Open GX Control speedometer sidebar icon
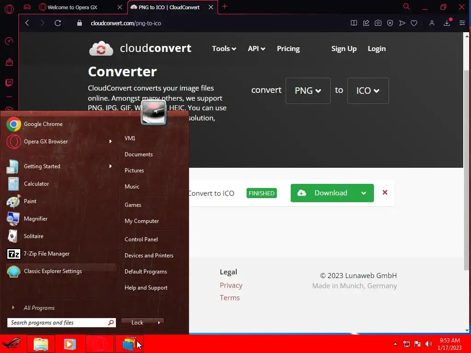This screenshot has width=471, height=353. click(x=9, y=41)
